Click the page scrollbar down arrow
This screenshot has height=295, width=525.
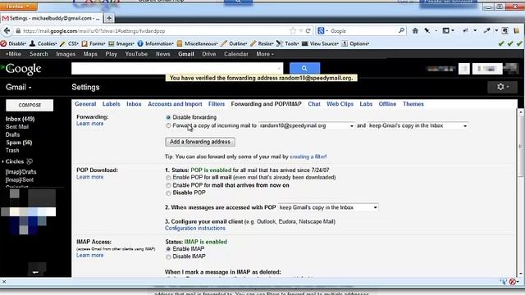[x=520, y=274]
